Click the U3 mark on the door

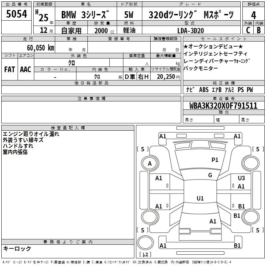tap(241, 178)
